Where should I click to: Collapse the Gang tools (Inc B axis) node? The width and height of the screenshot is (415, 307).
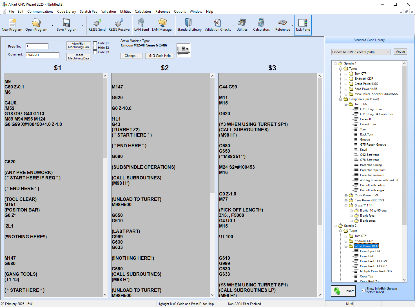click(340, 99)
